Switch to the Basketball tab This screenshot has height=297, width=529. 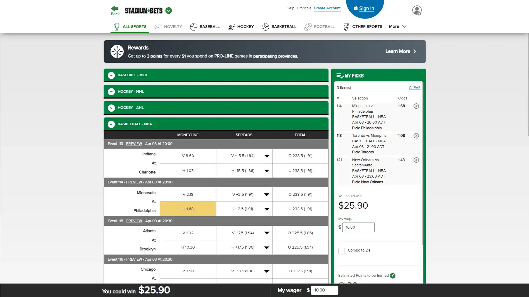[x=279, y=27]
